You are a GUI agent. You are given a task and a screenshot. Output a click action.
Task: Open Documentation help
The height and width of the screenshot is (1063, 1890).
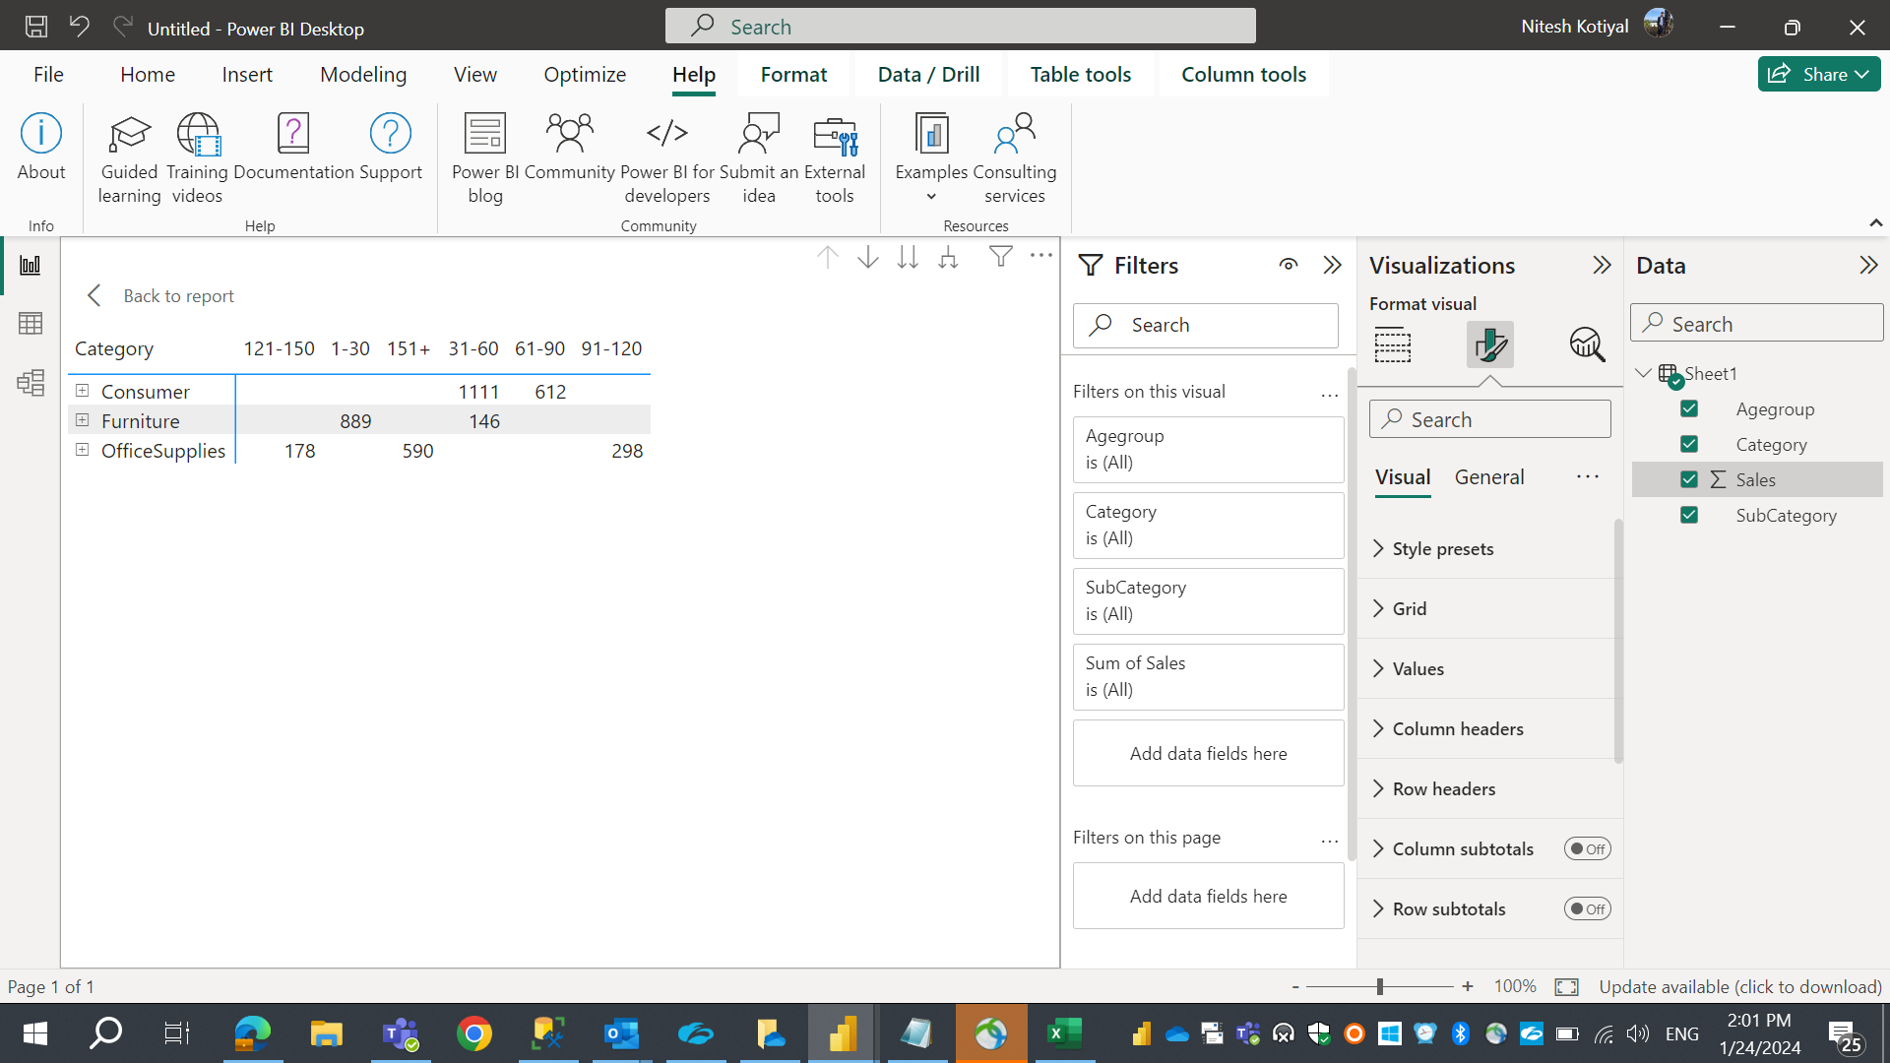(x=293, y=148)
